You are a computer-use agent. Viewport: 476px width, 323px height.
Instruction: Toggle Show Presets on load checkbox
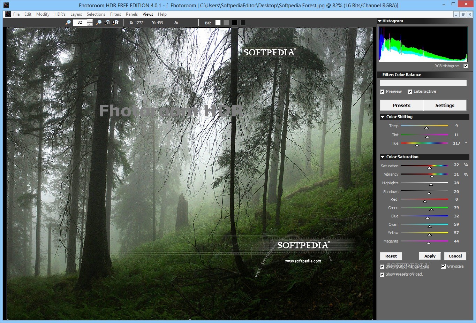click(x=382, y=275)
